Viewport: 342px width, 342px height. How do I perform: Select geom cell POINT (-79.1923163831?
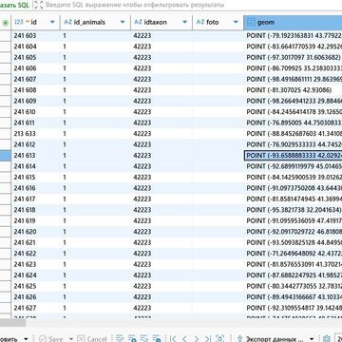pyautogui.click(x=293, y=36)
